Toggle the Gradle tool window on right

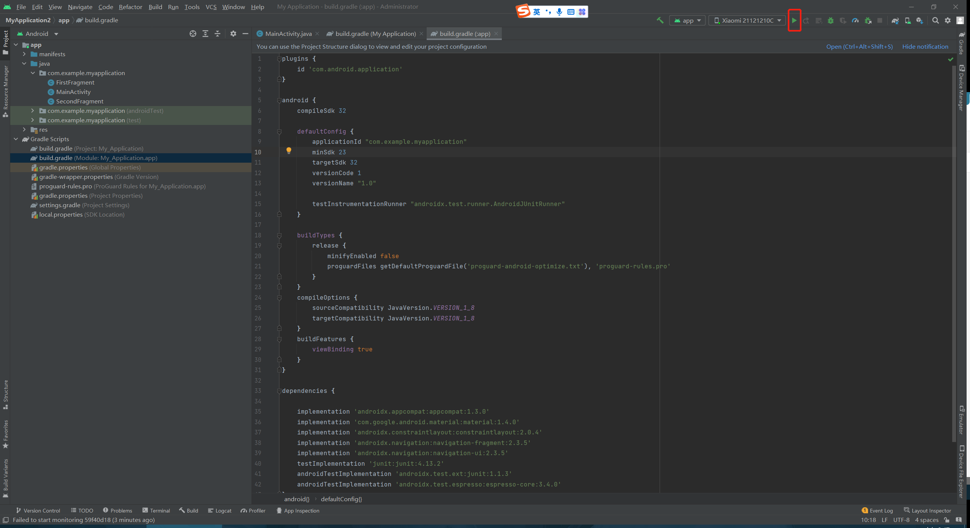tap(961, 43)
